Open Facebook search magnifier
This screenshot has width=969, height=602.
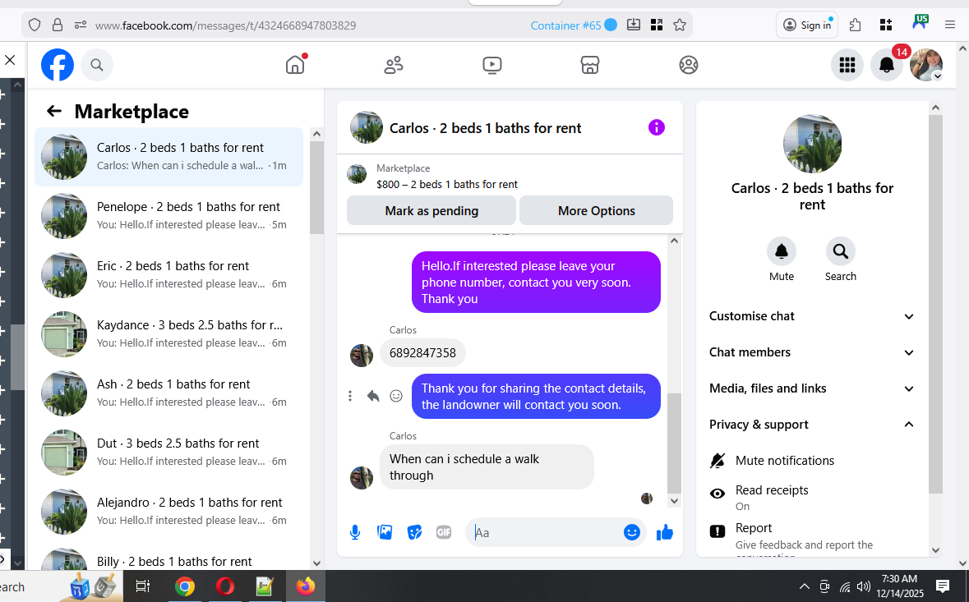[x=97, y=65]
